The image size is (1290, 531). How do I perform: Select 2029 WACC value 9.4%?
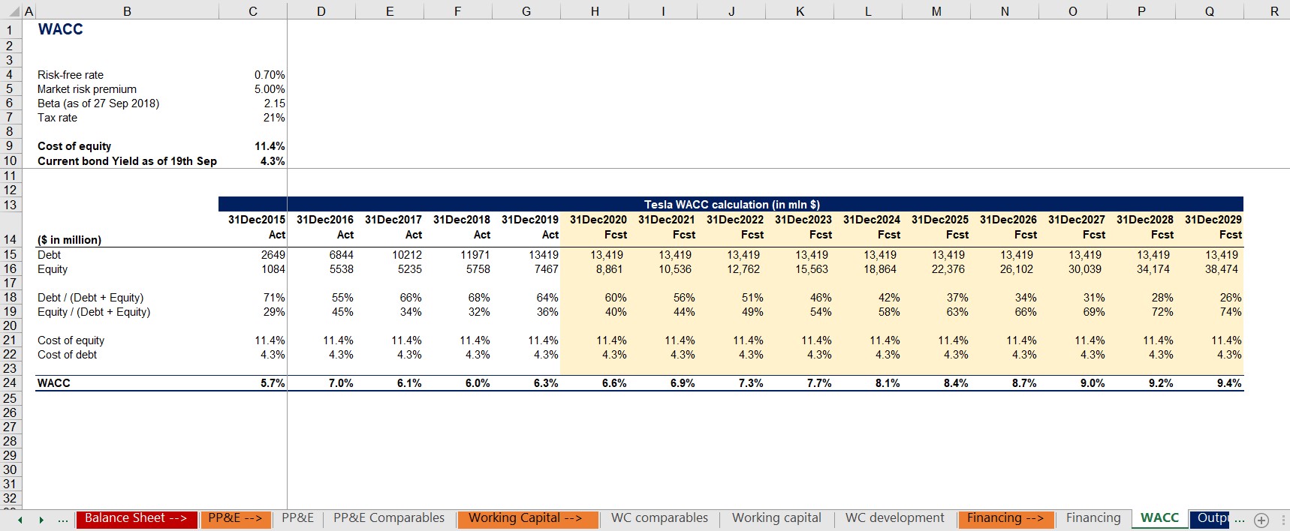(1229, 383)
